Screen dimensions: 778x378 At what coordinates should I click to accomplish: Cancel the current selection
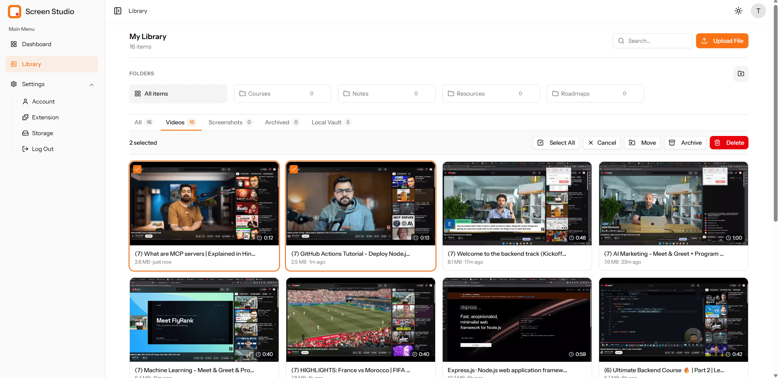pos(602,143)
